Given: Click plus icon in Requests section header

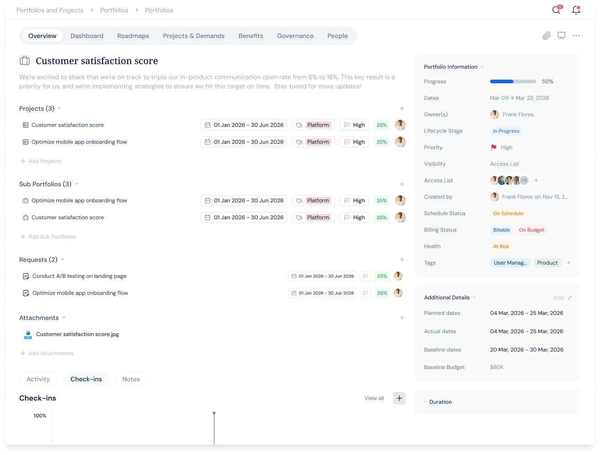Looking at the screenshot, I should click(402, 260).
